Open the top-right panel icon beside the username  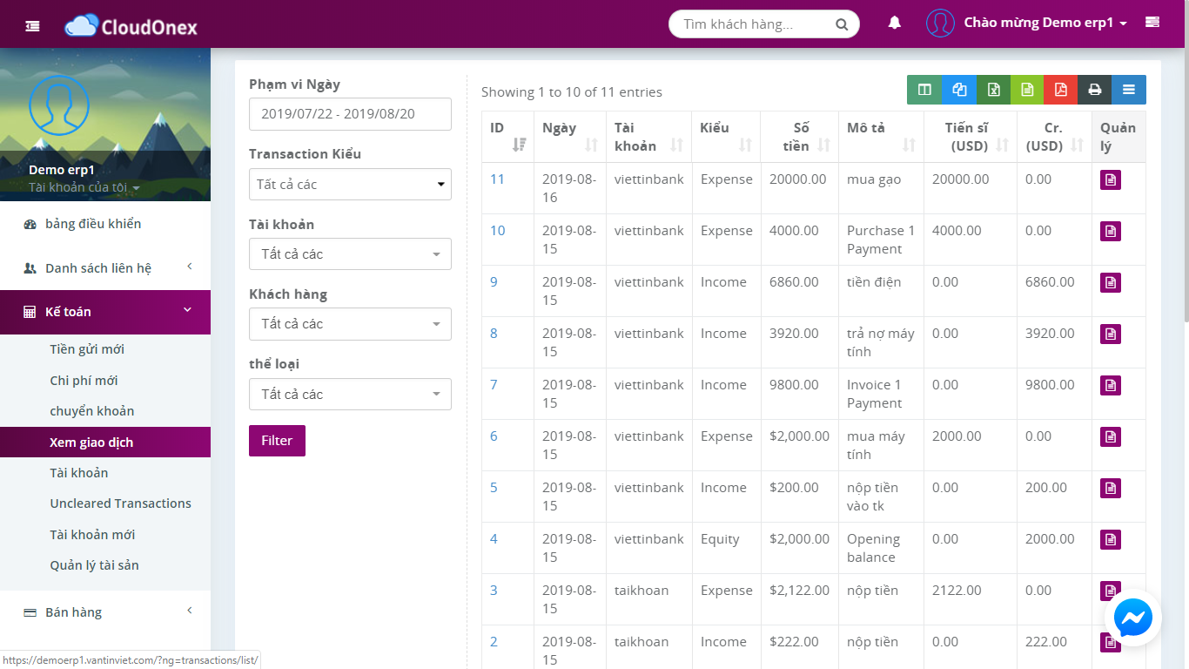pyautogui.click(x=1152, y=23)
